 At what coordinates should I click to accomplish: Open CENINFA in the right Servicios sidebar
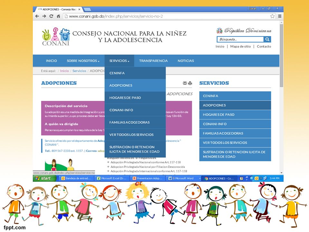235,96
